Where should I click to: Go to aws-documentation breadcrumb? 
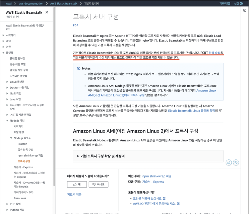point(31,3)
